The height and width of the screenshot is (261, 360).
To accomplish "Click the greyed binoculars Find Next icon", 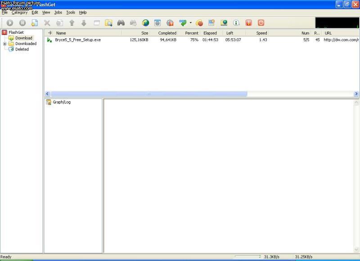I will [x=133, y=23].
